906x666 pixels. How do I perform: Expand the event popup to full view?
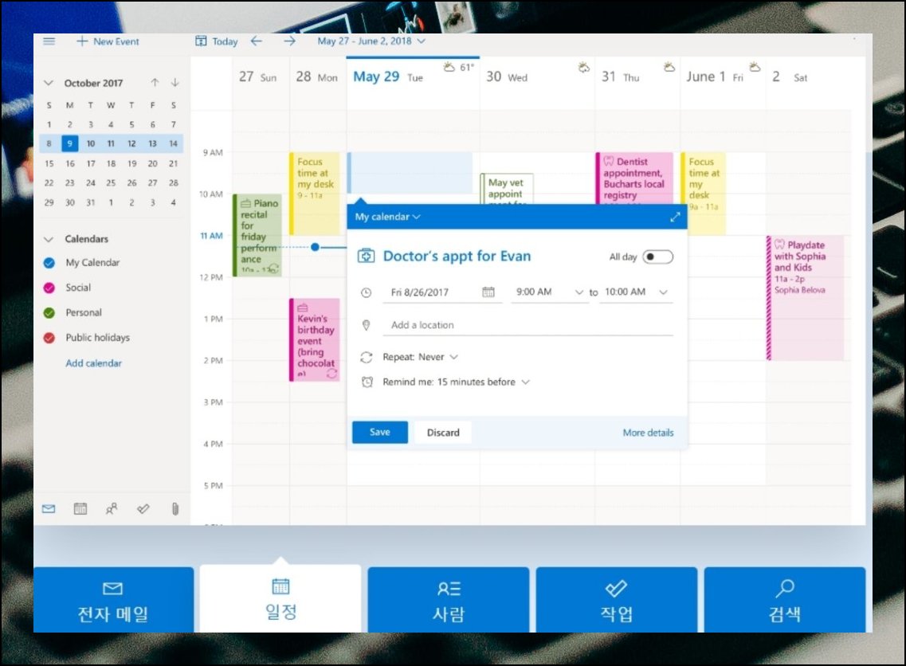point(675,217)
